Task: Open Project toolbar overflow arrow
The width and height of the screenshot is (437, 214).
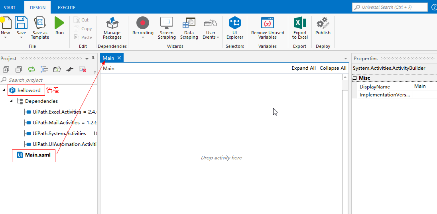Action: click(94, 72)
